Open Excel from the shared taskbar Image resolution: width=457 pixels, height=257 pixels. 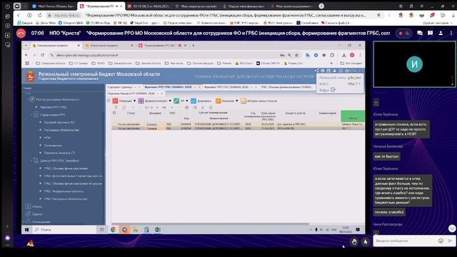(158, 230)
